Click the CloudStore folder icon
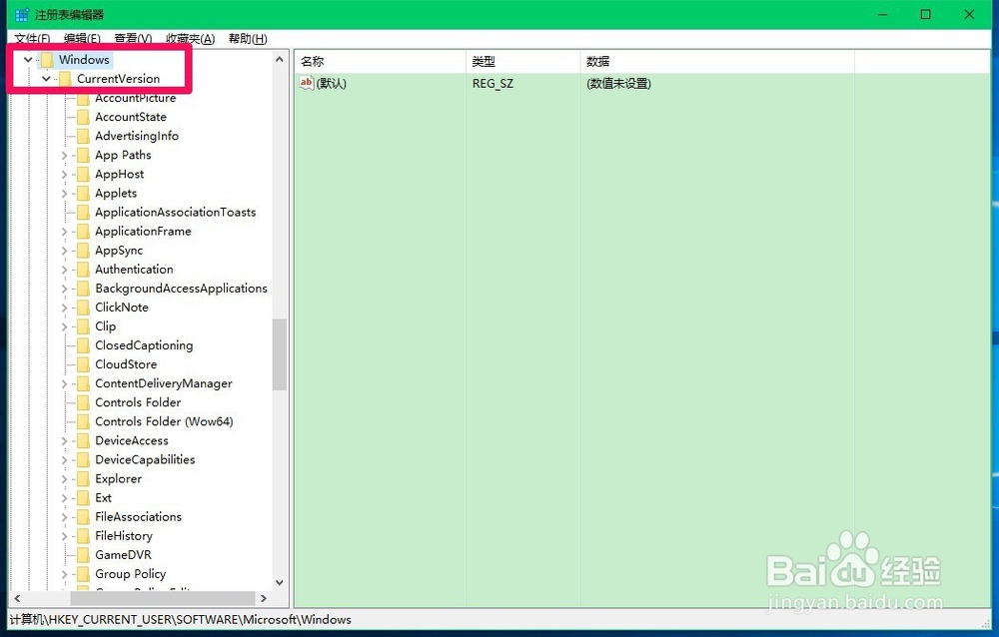 pos(83,365)
